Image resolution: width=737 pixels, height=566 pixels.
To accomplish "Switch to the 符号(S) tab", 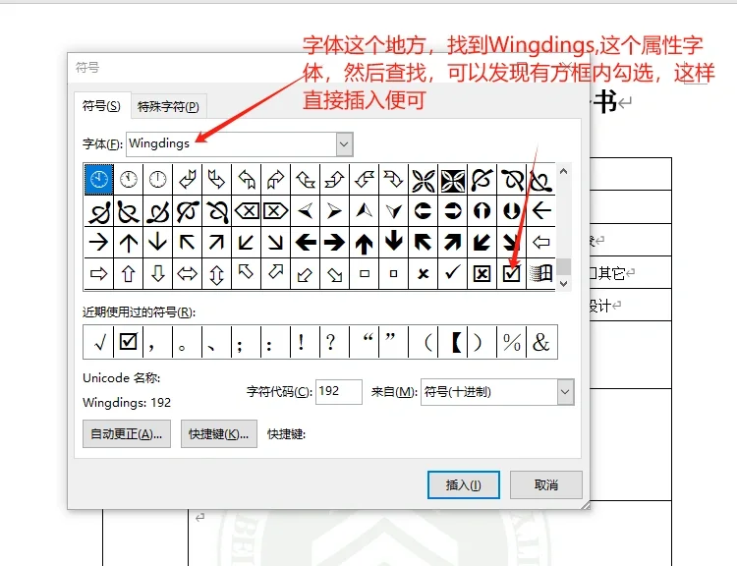I will [101, 106].
